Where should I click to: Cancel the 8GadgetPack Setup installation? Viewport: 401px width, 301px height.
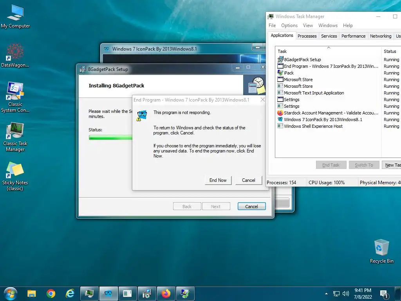[x=251, y=206]
